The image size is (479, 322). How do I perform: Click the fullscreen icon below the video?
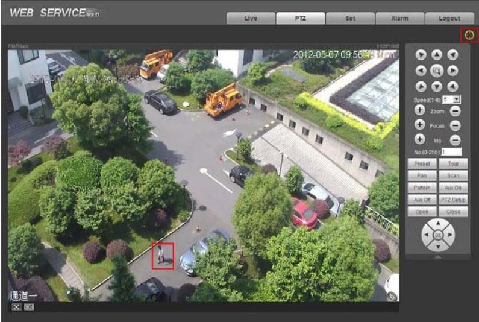coord(16,306)
